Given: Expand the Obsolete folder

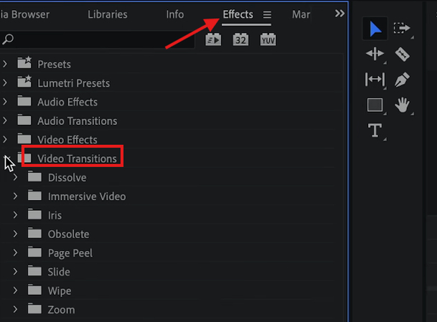Looking at the screenshot, I should tap(15, 234).
